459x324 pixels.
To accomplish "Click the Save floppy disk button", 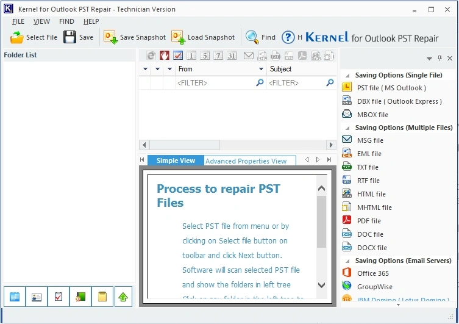I will pos(79,37).
